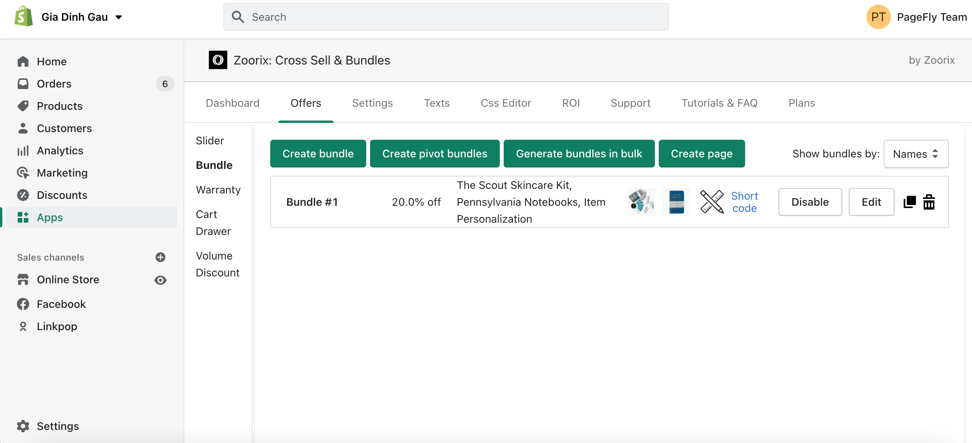Image resolution: width=972 pixels, height=443 pixels.
Task: Open the Plans tab
Action: pos(802,103)
